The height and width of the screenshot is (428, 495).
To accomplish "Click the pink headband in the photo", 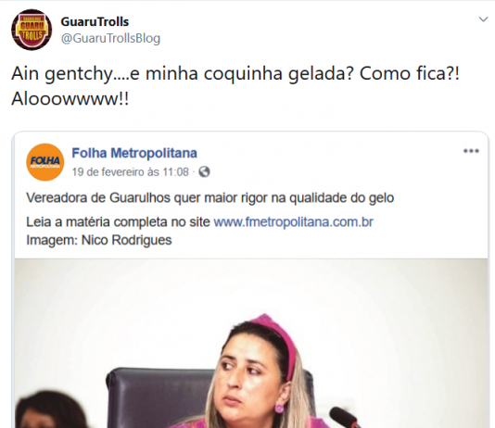I will pos(278,342).
